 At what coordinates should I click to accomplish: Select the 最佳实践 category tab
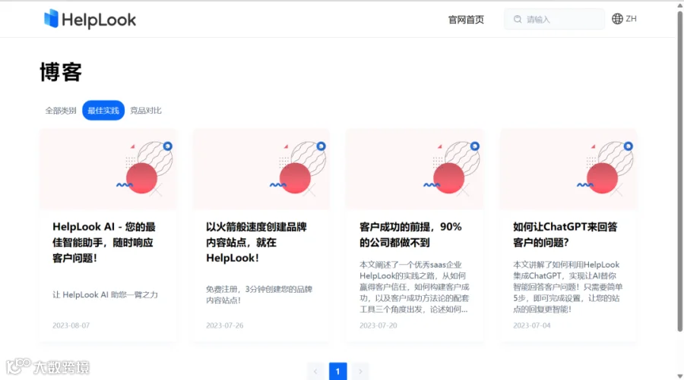(x=103, y=111)
